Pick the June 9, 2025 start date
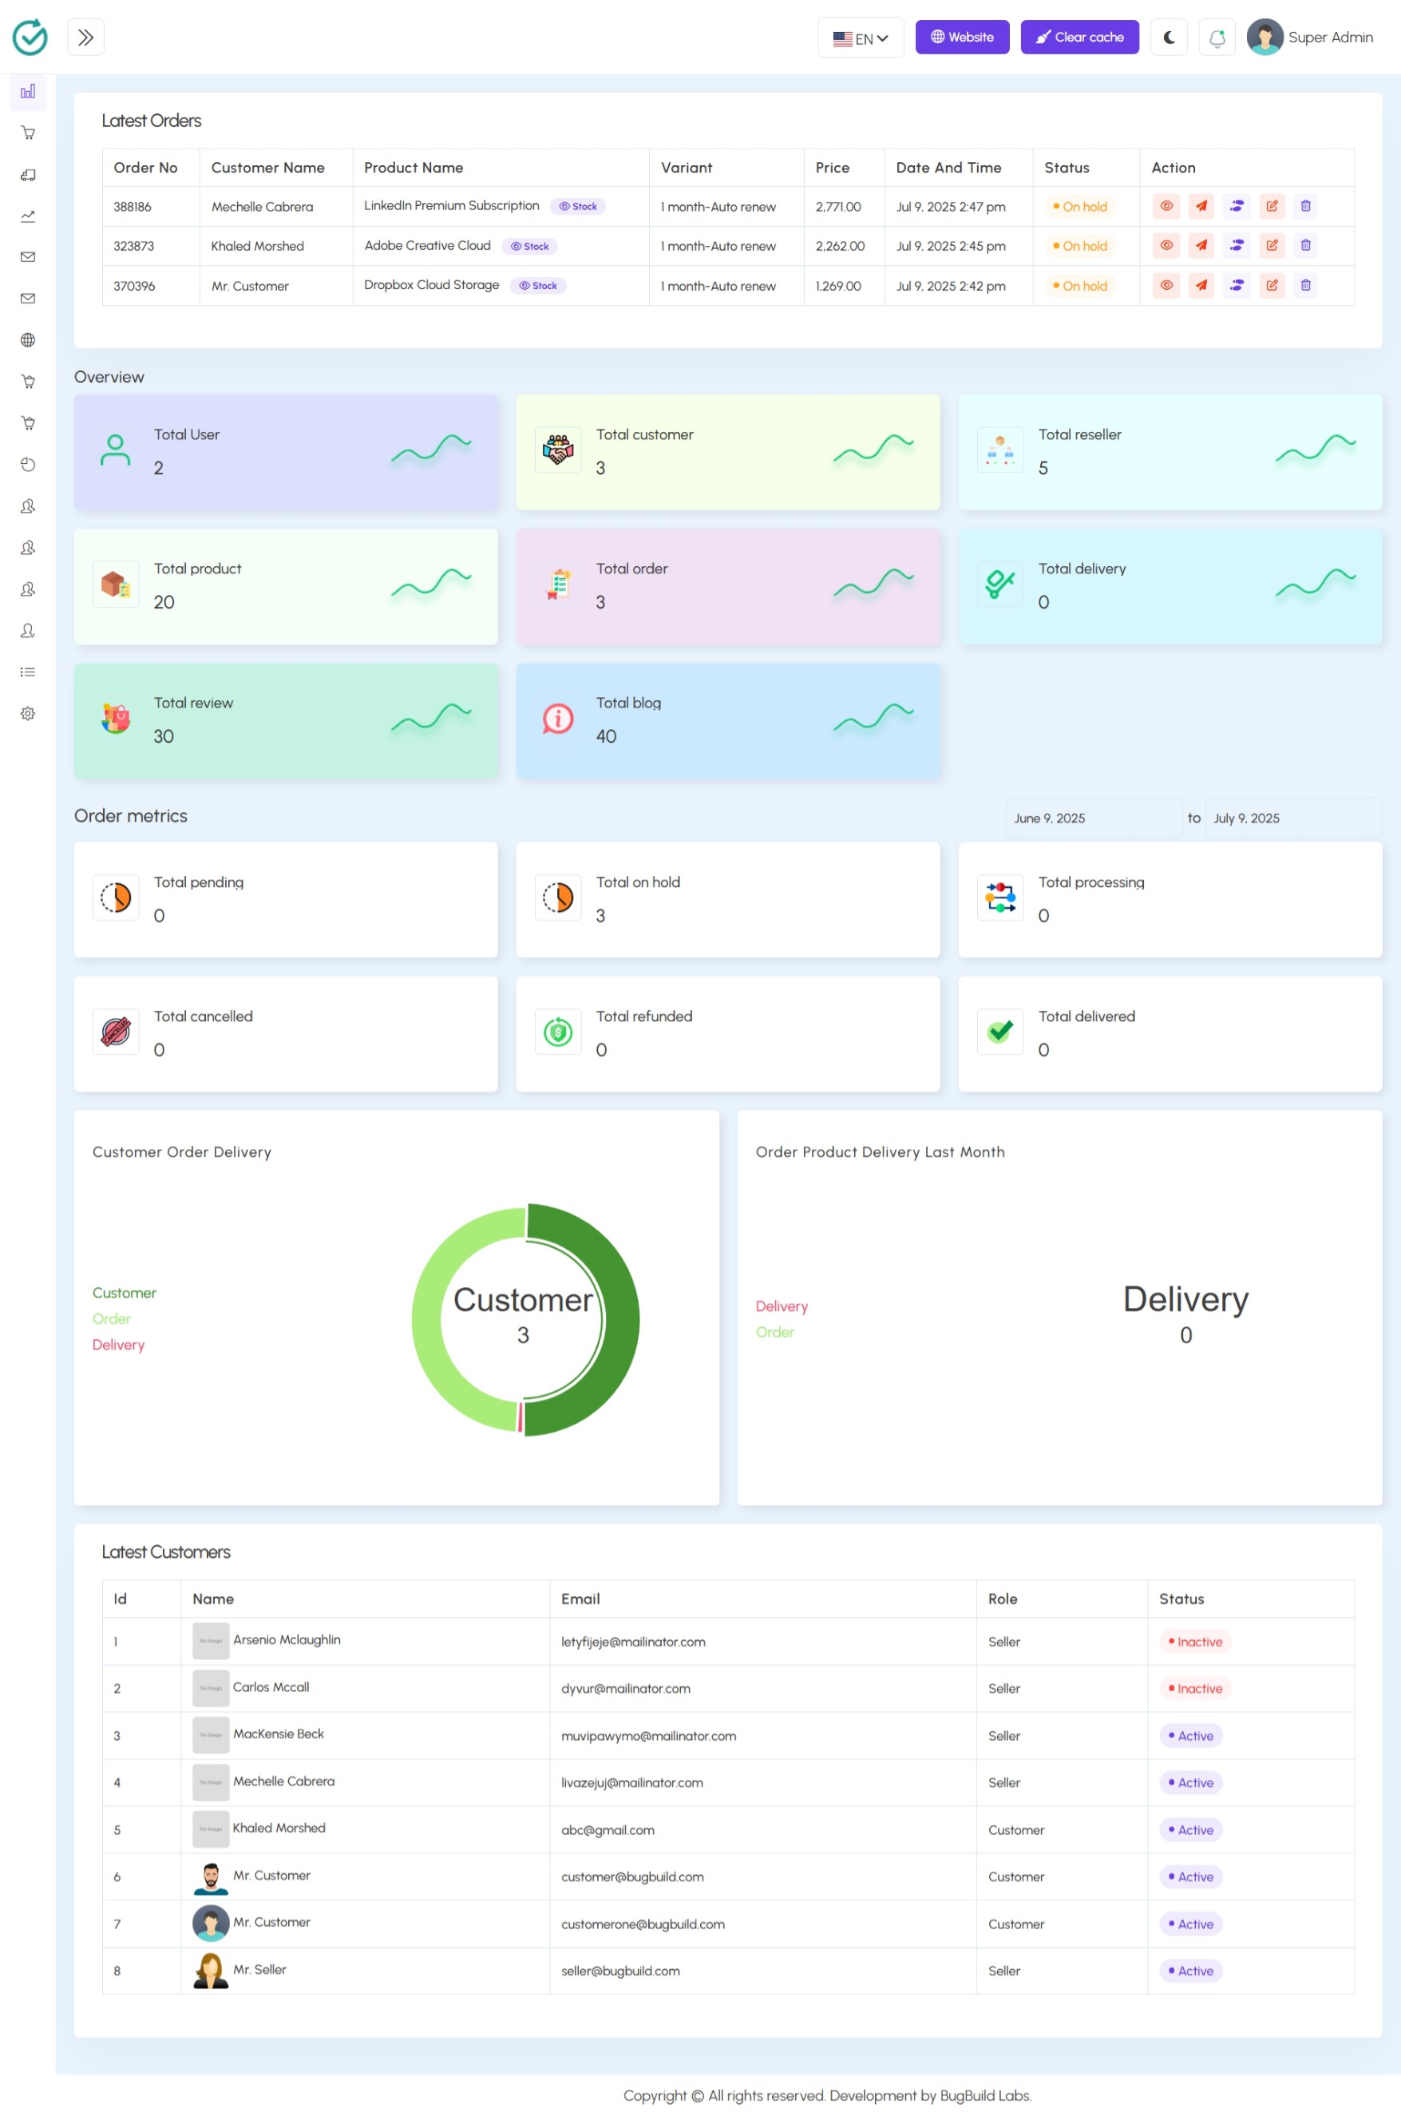The width and height of the screenshot is (1401, 2116). click(x=1094, y=818)
